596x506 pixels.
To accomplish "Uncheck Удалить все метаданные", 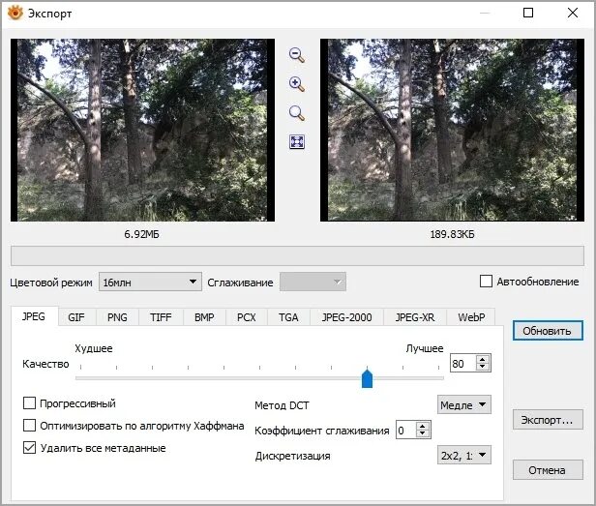I will click(x=29, y=448).
